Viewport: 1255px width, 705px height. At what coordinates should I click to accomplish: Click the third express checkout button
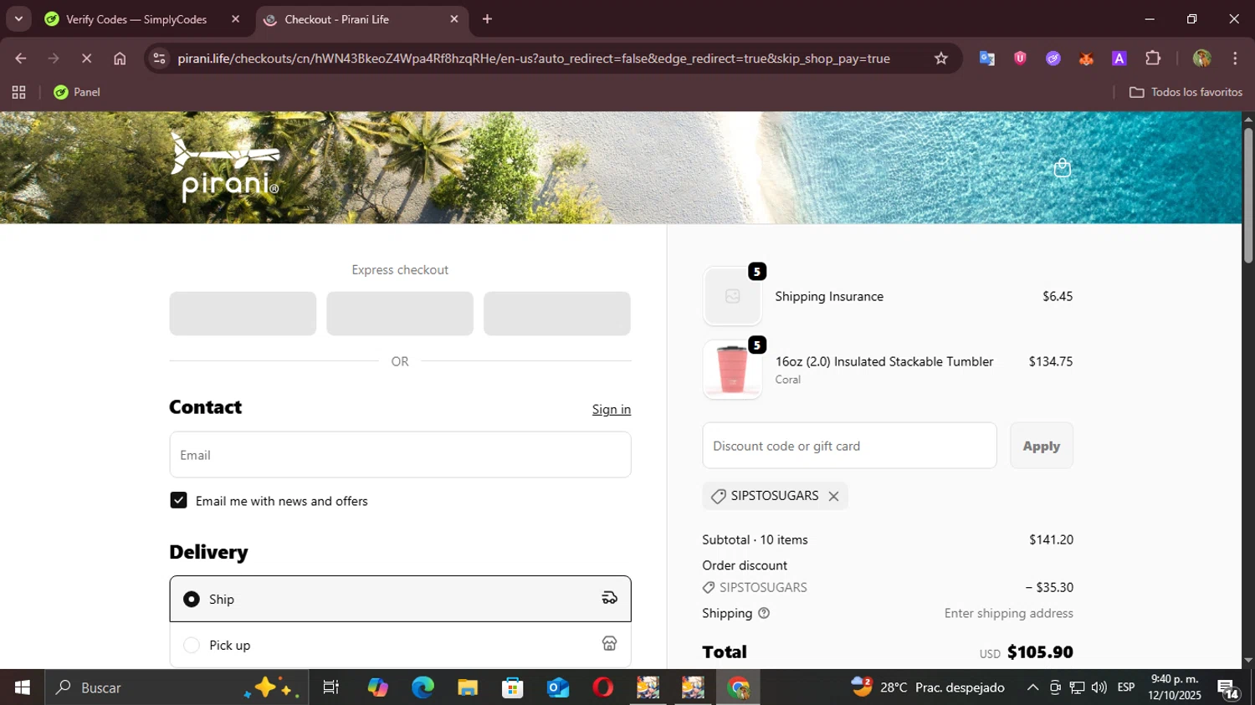pos(557,314)
